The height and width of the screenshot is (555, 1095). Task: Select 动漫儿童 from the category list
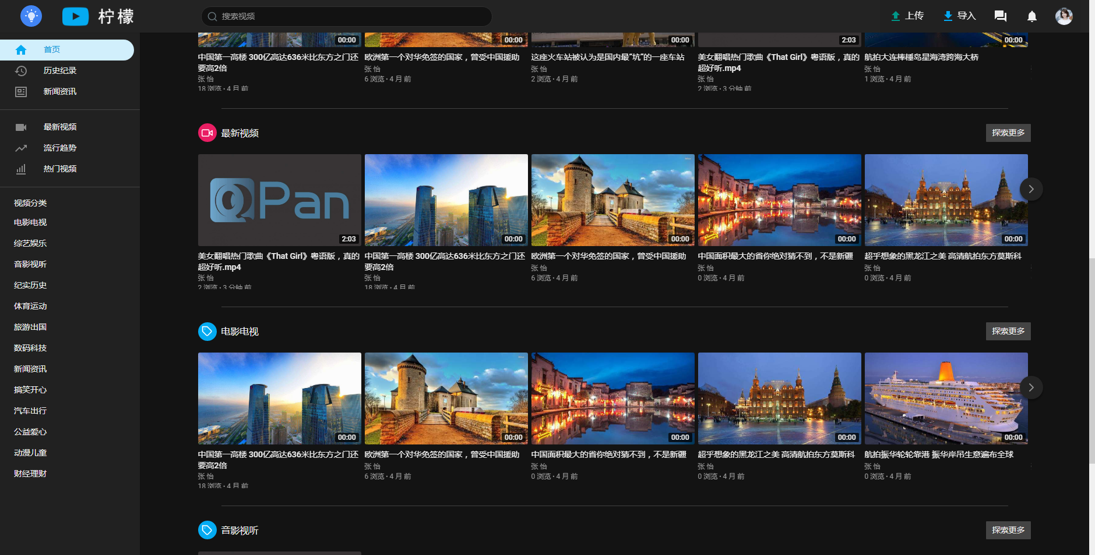(x=30, y=453)
